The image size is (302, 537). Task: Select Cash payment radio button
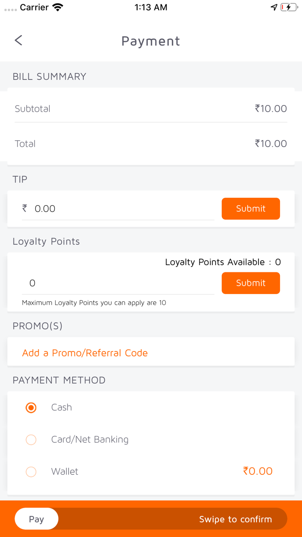(31, 407)
